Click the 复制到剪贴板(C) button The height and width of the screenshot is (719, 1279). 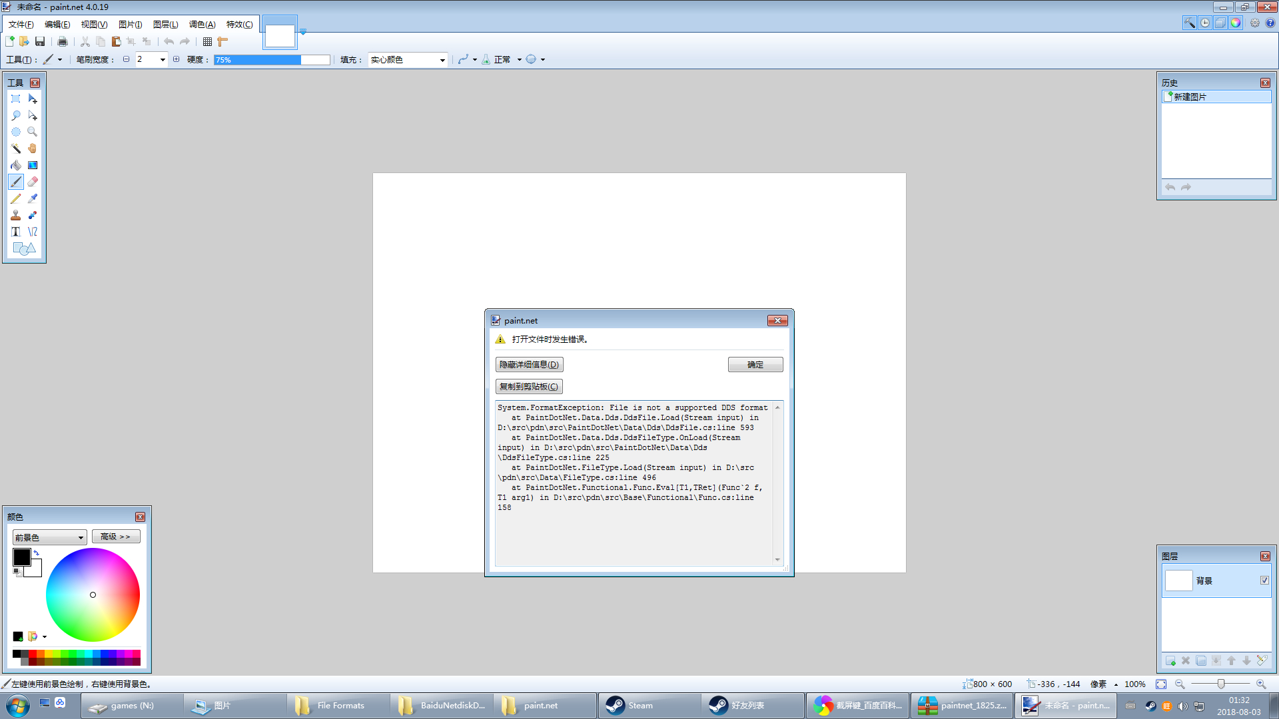[529, 387]
